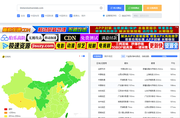Click Taiwan island on the map
This screenshot has width=180, height=118.
point(67,115)
